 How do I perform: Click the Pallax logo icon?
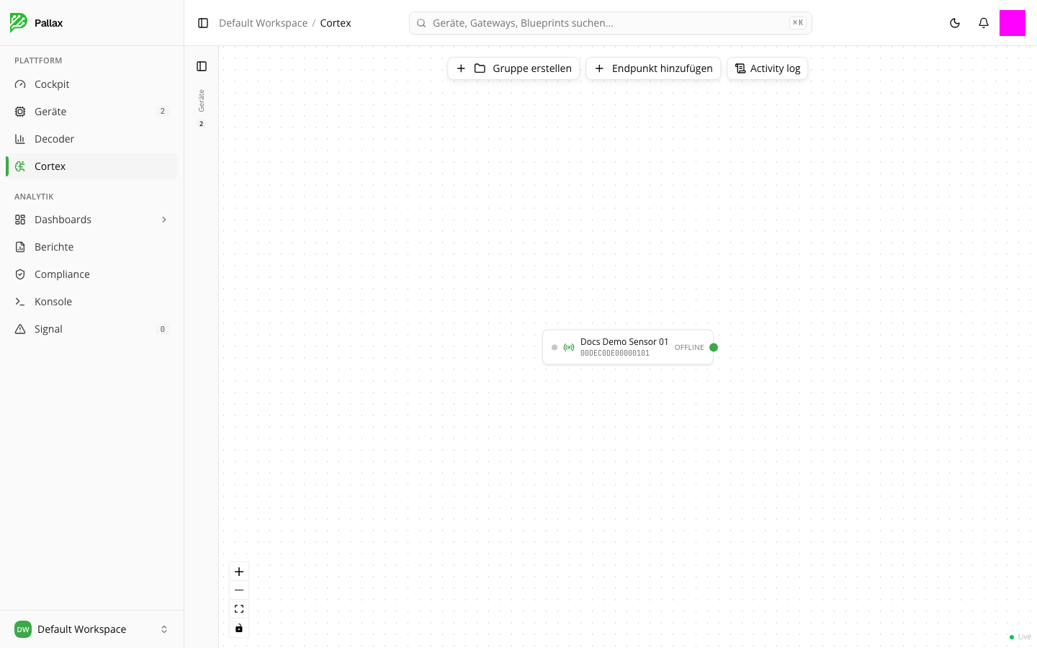pyautogui.click(x=19, y=22)
